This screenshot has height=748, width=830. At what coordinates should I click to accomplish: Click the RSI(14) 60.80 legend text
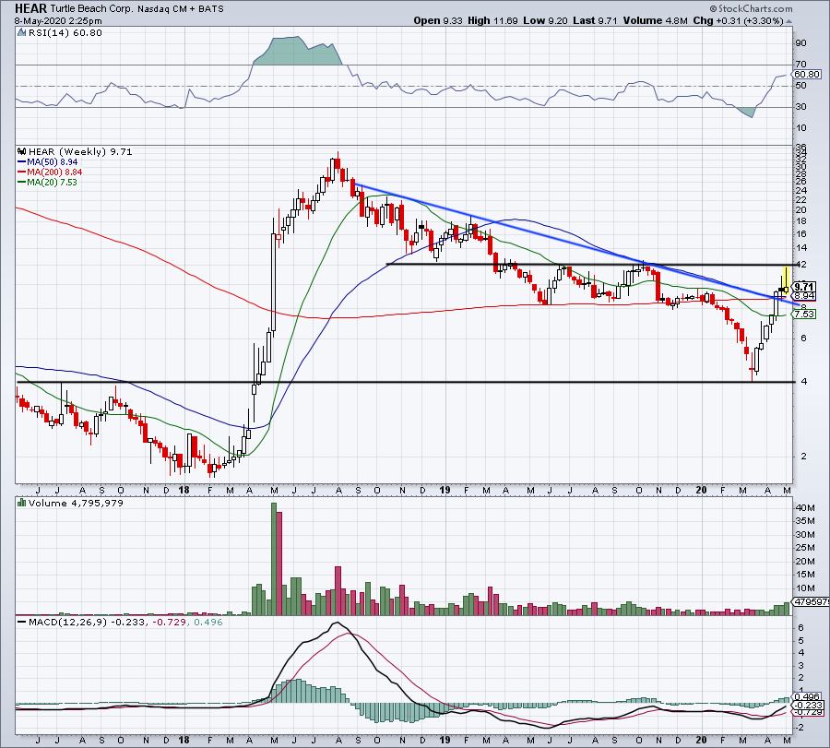coord(65,32)
